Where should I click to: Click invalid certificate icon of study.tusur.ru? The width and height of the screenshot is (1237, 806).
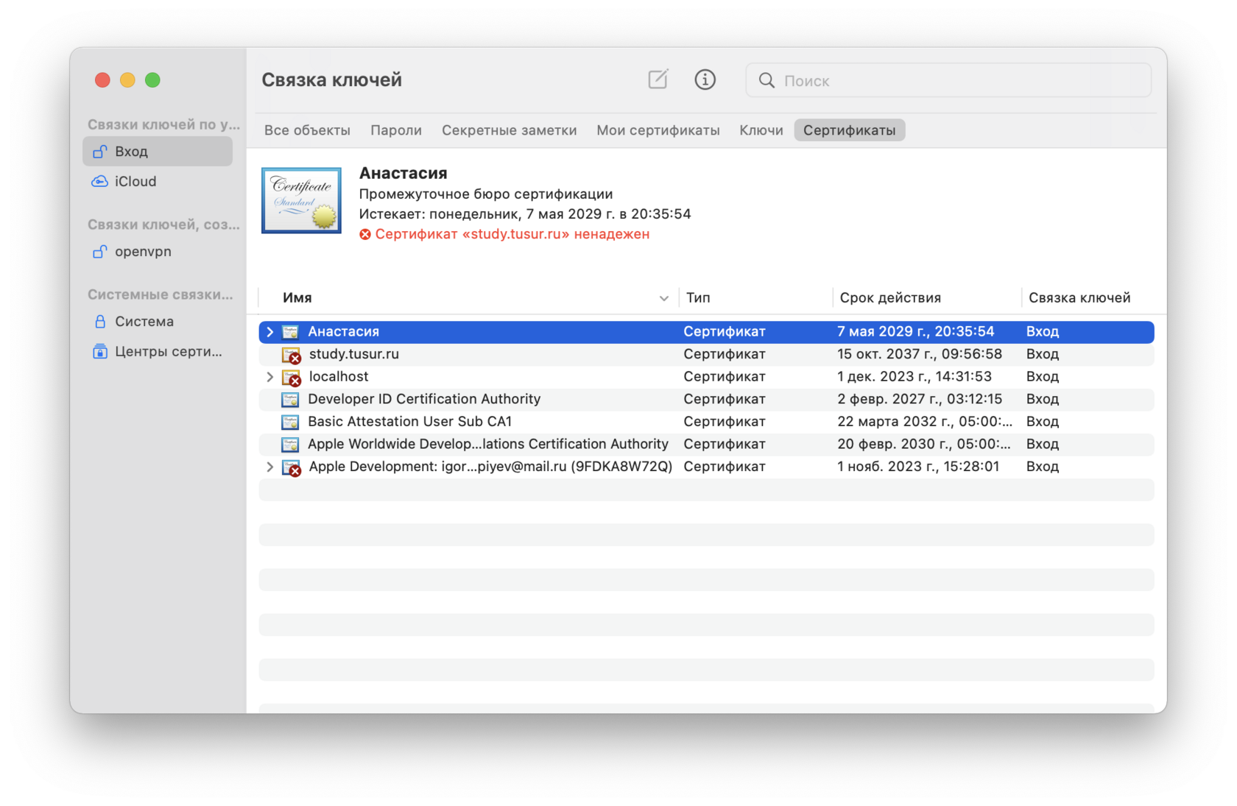(x=292, y=355)
